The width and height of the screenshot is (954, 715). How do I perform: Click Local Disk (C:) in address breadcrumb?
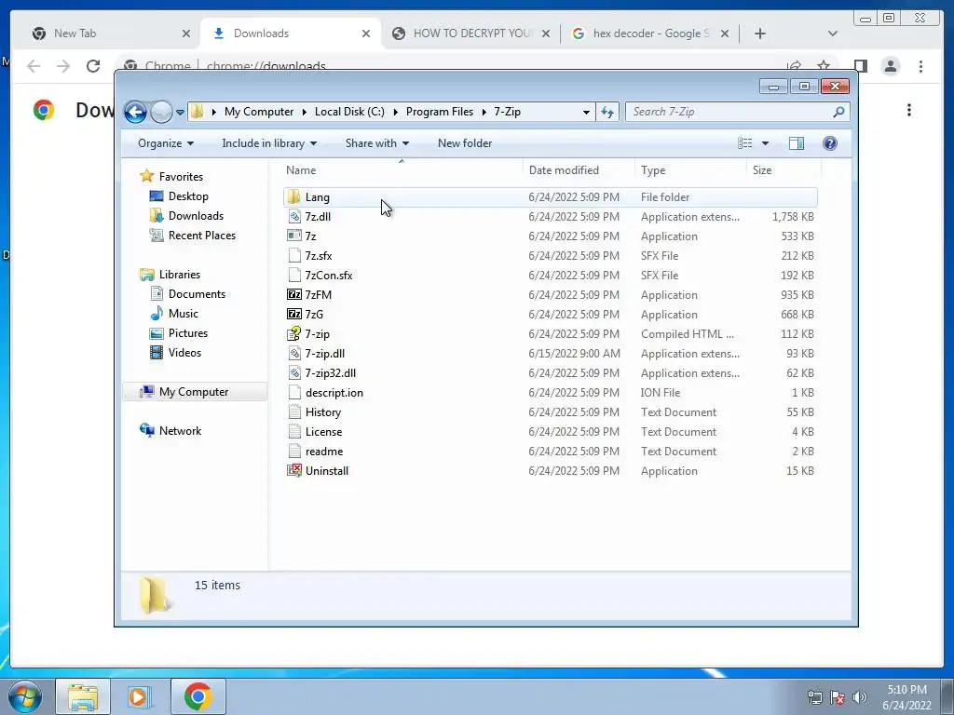(x=349, y=112)
